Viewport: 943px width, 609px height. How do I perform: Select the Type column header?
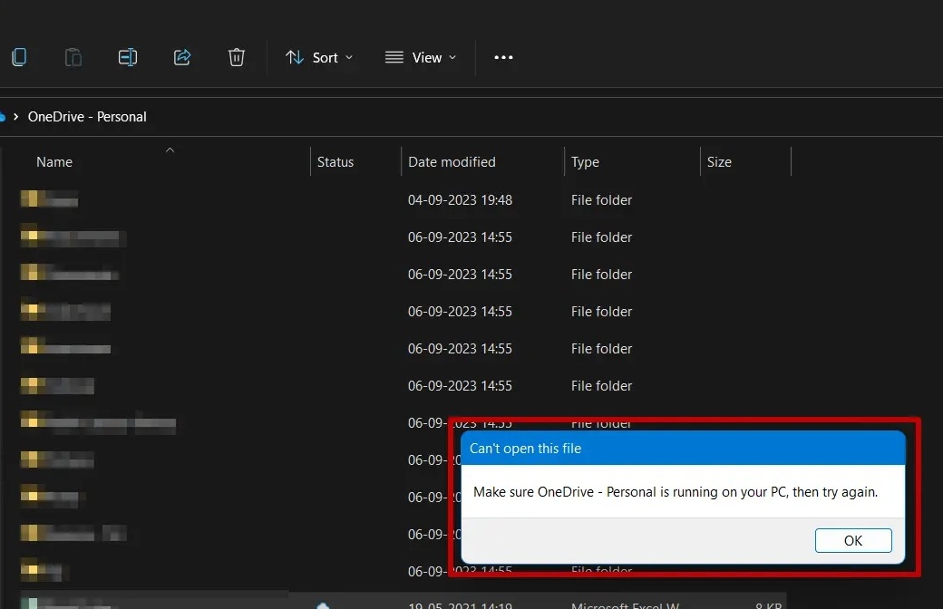(585, 161)
